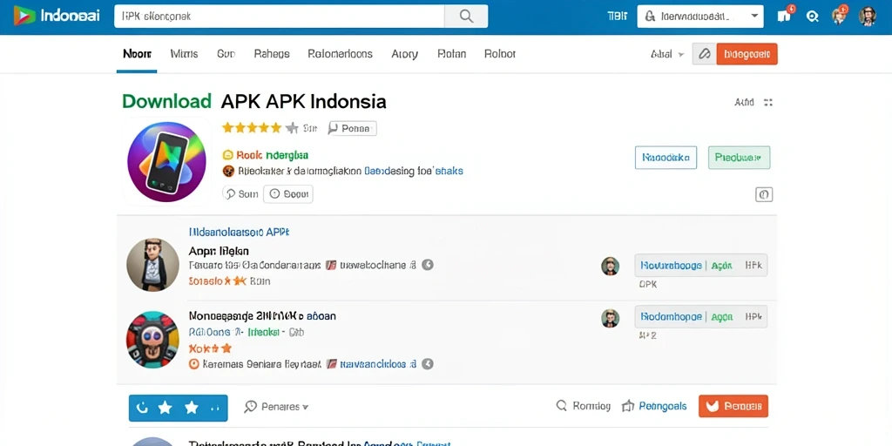
Task: Open the avatar with red badge in header
Action: (x=839, y=16)
